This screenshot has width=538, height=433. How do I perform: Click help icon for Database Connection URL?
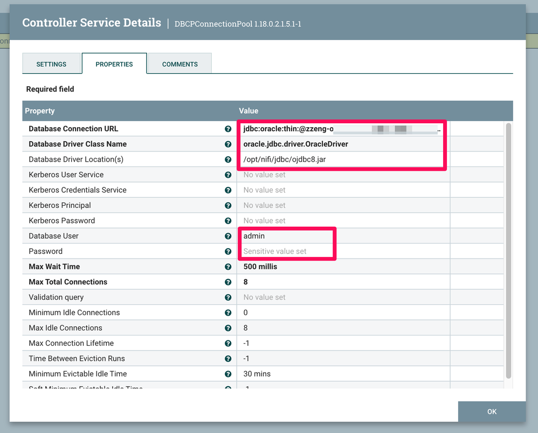coord(228,129)
